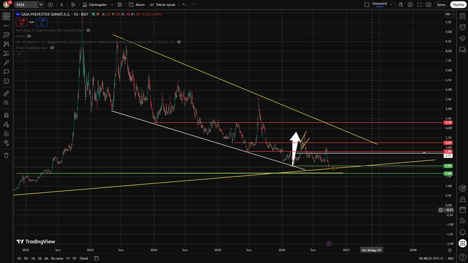Screen dimensions: 468x263
Task: Remove drawings with the trash icon
Action: pos(6,155)
